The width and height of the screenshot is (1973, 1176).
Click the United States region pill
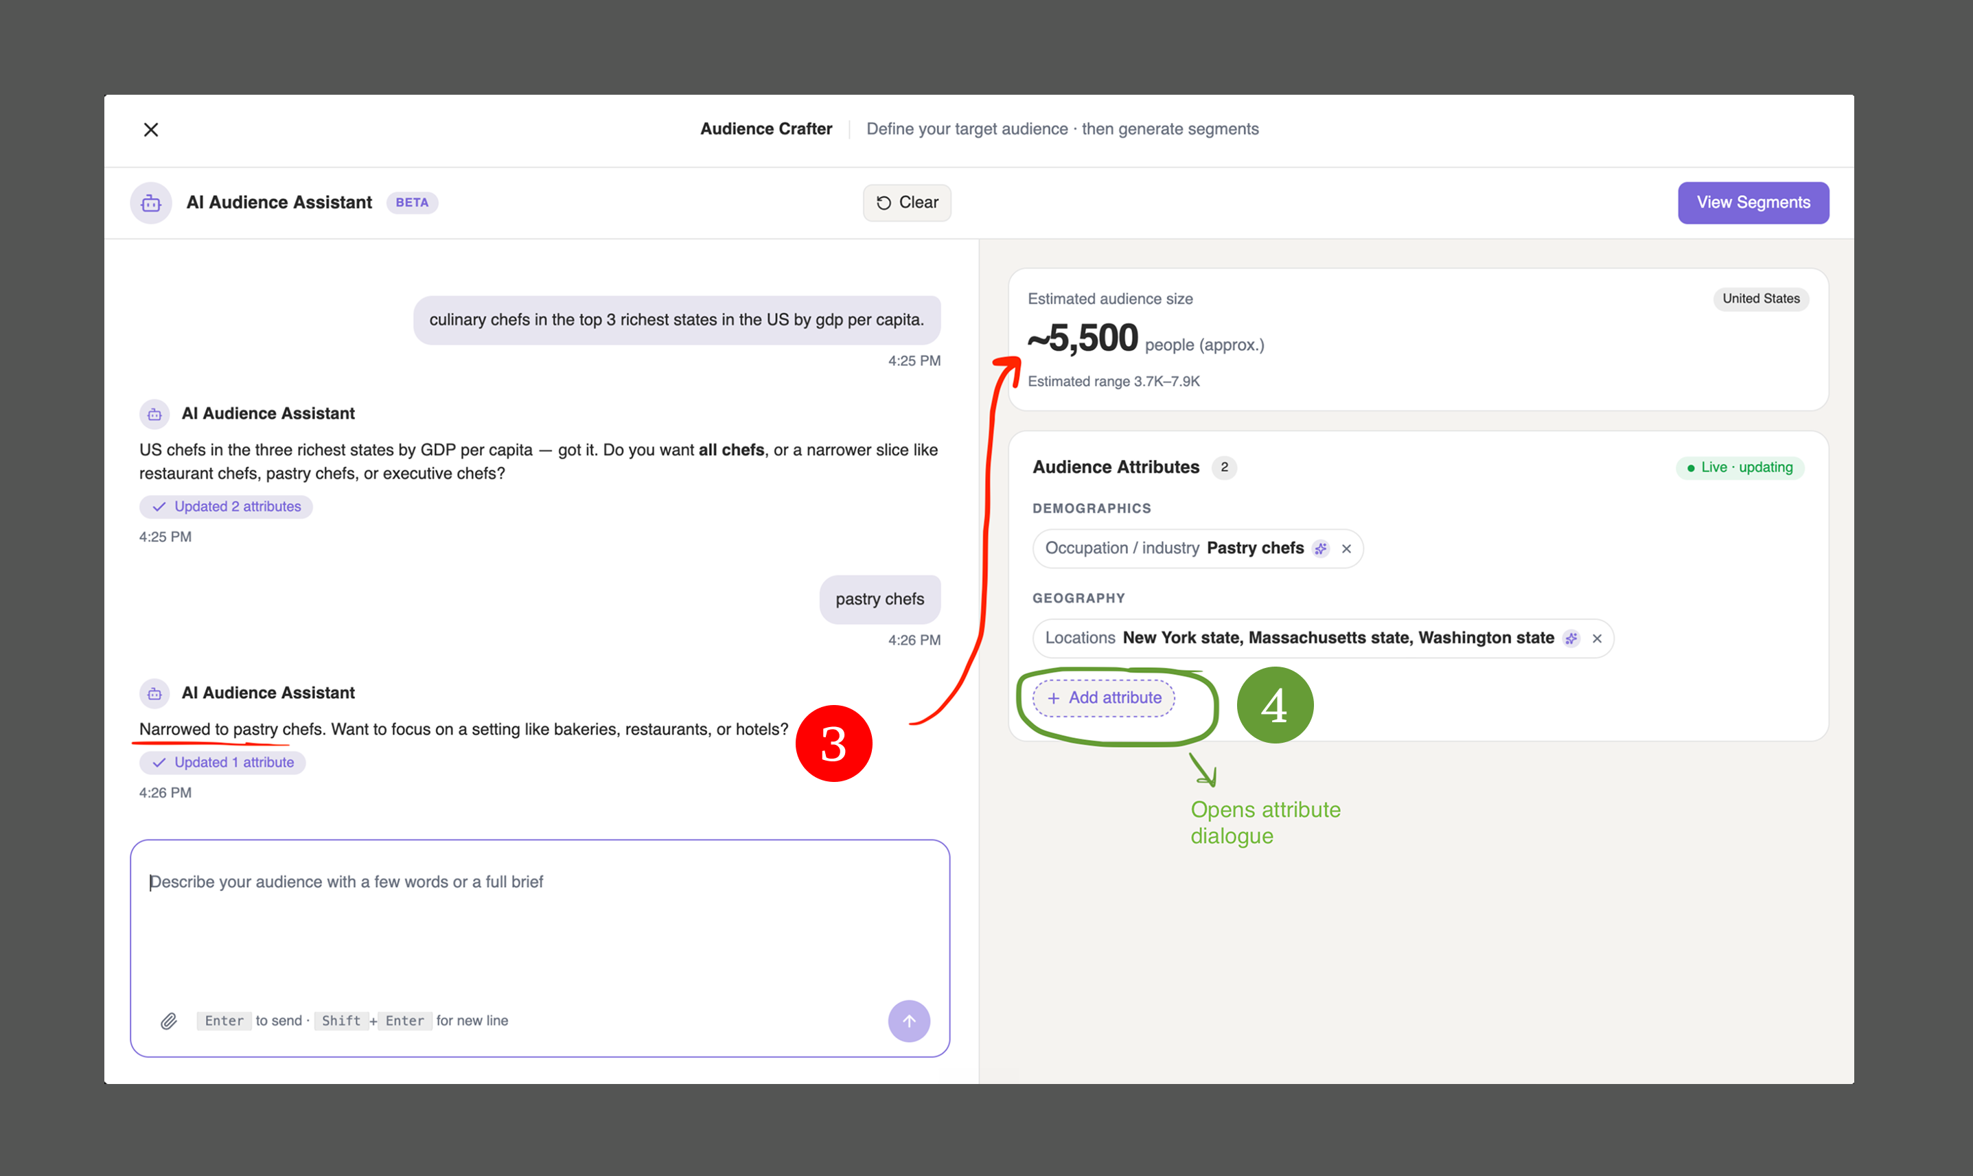(1761, 299)
